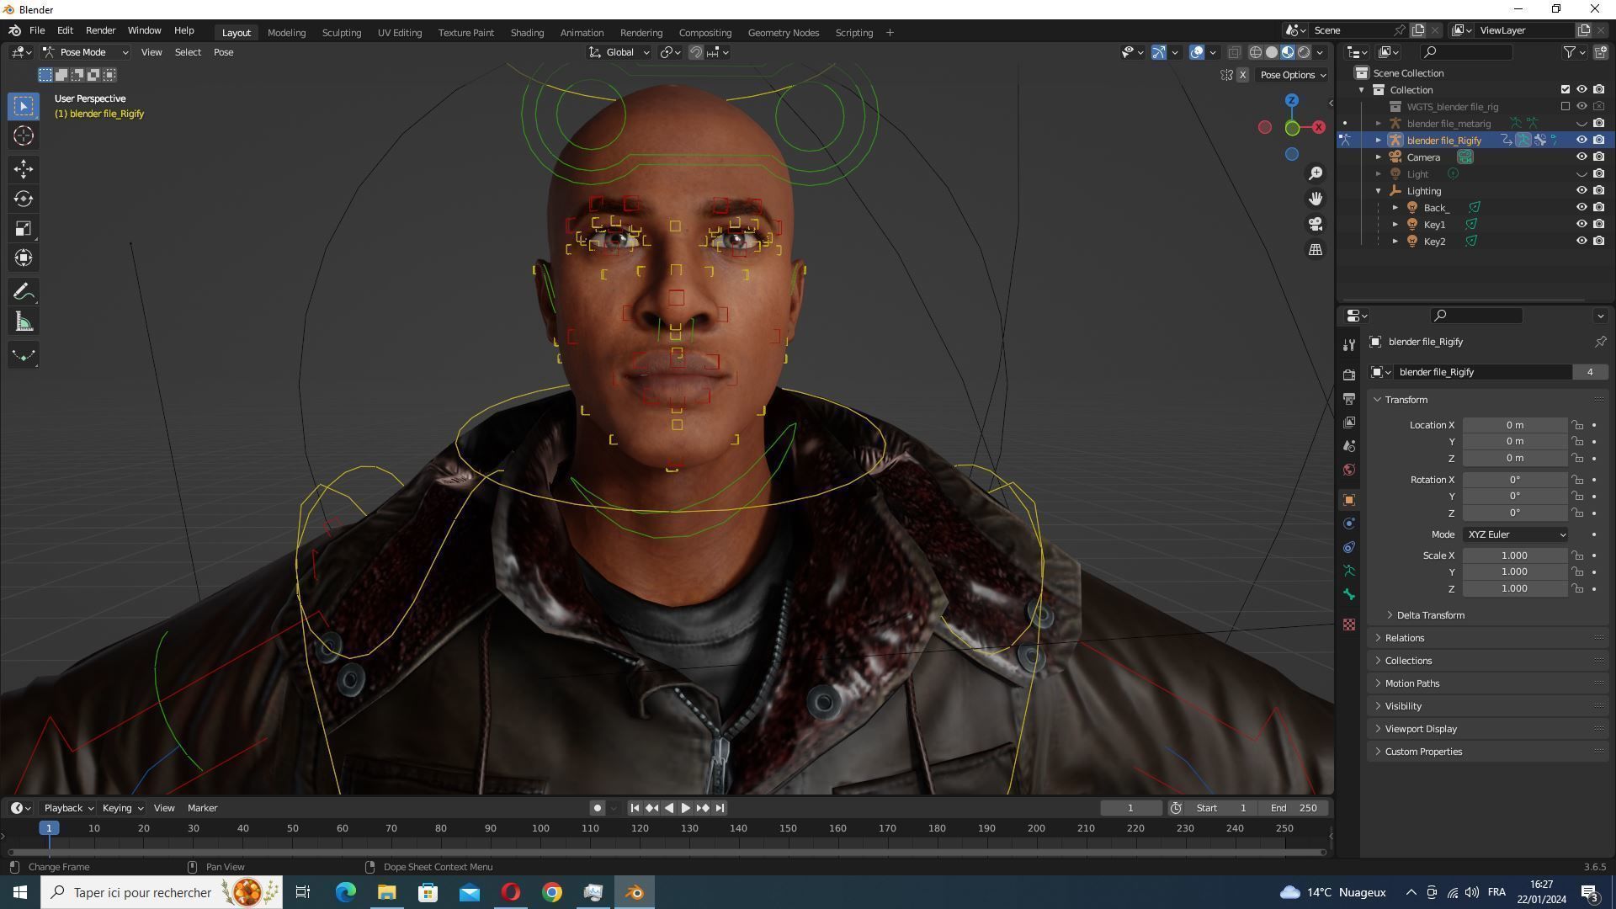
Task: Toggle Location X lock
Action: click(x=1577, y=425)
